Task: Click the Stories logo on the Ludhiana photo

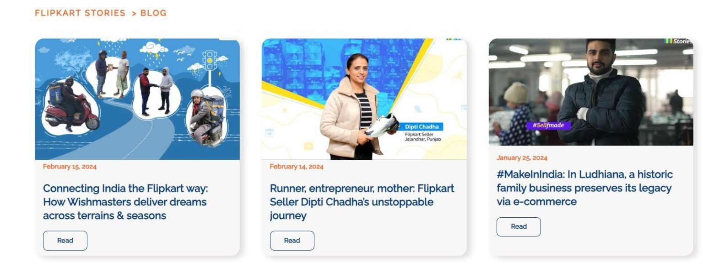Action: pyautogui.click(x=678, y=42)
